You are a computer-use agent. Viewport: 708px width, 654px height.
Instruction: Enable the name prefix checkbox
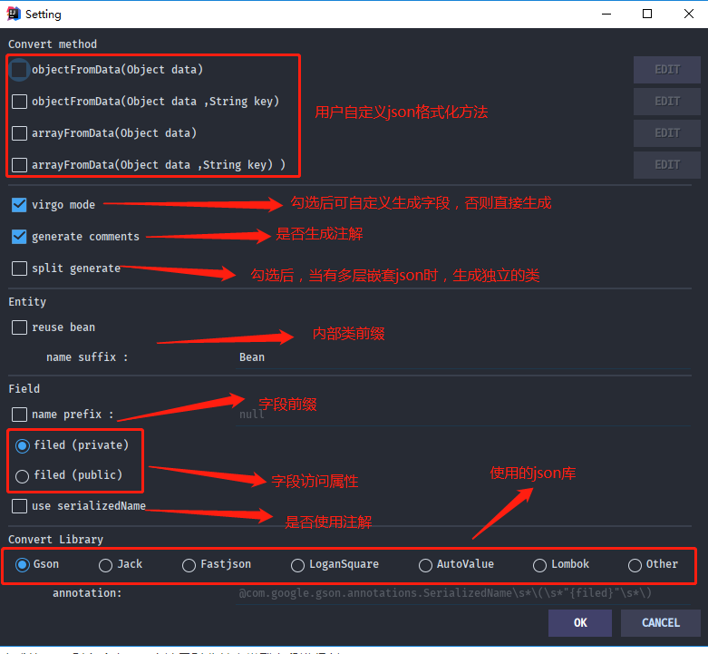(19, 415)
